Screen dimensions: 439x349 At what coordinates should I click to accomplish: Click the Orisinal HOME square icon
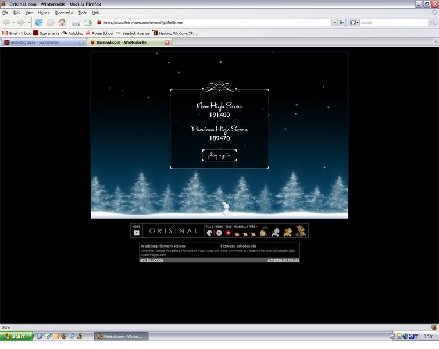(137, 233)
